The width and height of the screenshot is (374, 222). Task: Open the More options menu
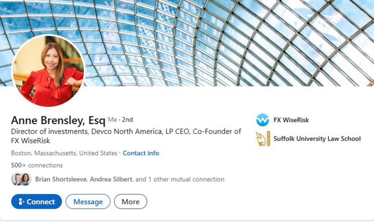tap(130, 201)
